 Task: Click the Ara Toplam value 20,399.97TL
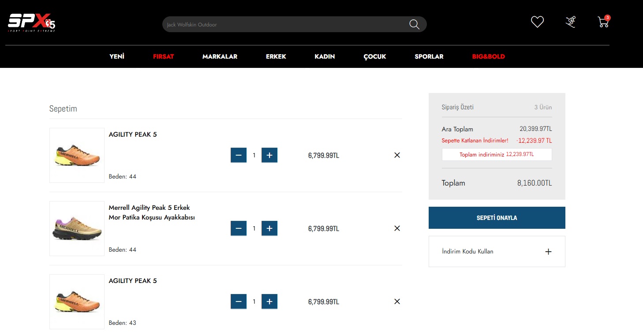click(536, 129)
